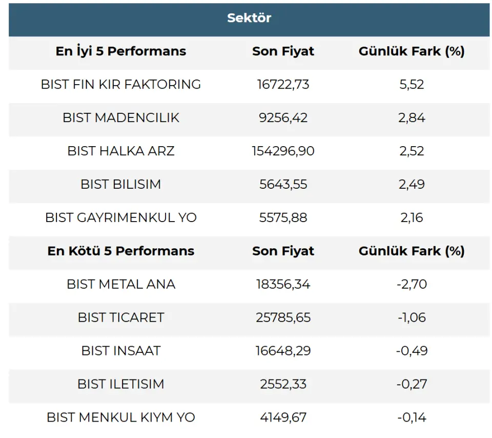Image resolution: width=492 pixels, height=438 pixels.
Task: Click the 4149,67 price value
Action: point(283,417)
